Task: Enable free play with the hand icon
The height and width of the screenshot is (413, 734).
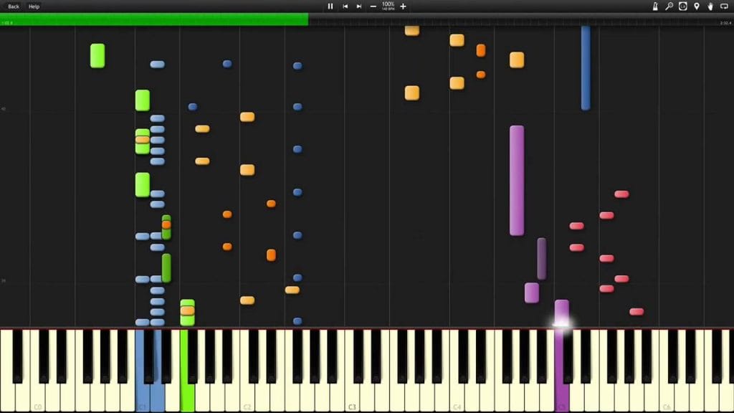Action: 710,6
